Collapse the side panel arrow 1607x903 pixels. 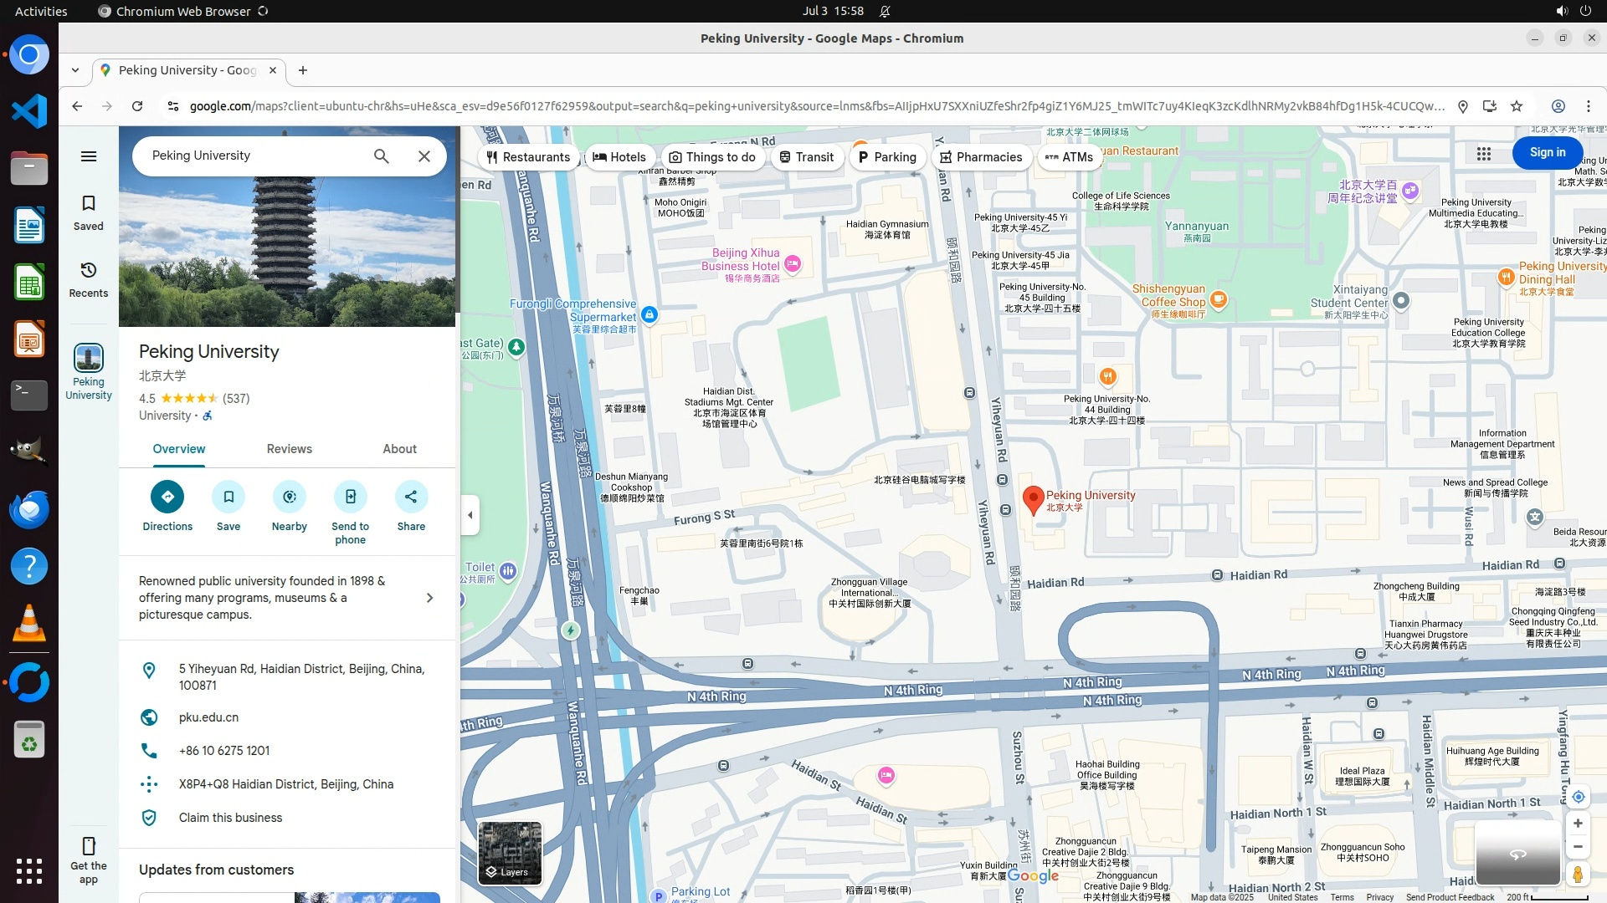click(x=470, y=515)
